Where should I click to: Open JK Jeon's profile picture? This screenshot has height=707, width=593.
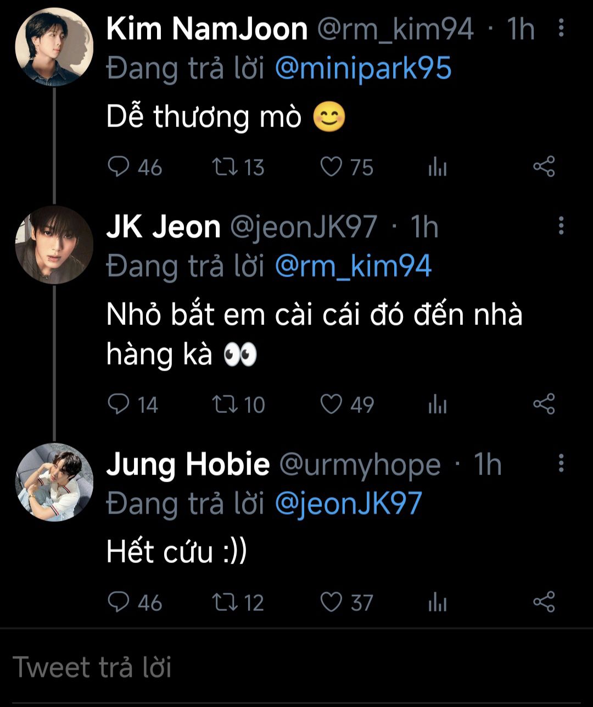point(54,245)
